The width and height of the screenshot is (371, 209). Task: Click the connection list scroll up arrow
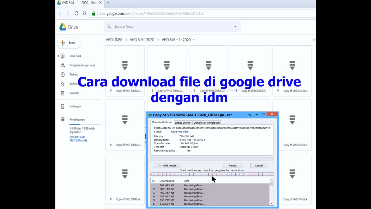(x=271, y=181)
